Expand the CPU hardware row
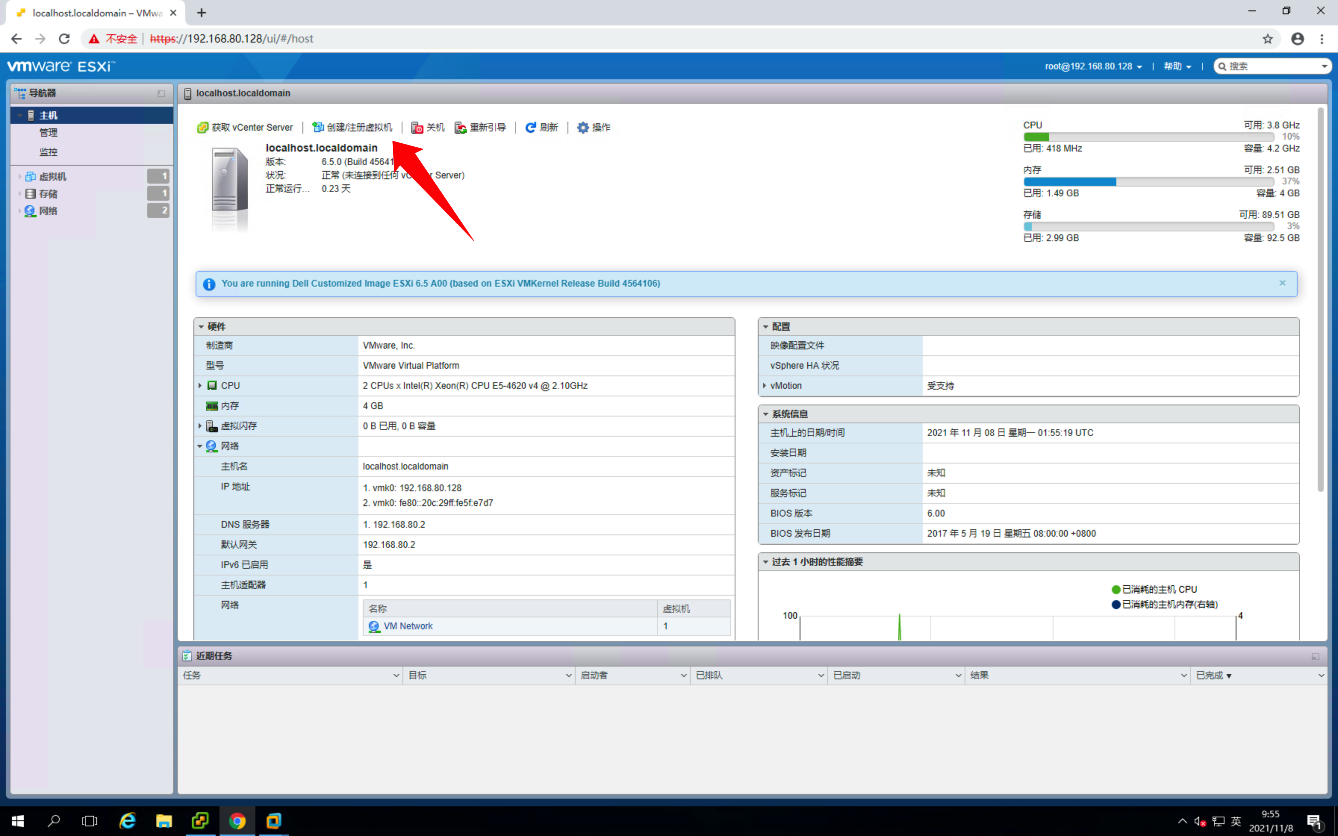Viewport: 1338px width, 836px height. tap(200, 386)
